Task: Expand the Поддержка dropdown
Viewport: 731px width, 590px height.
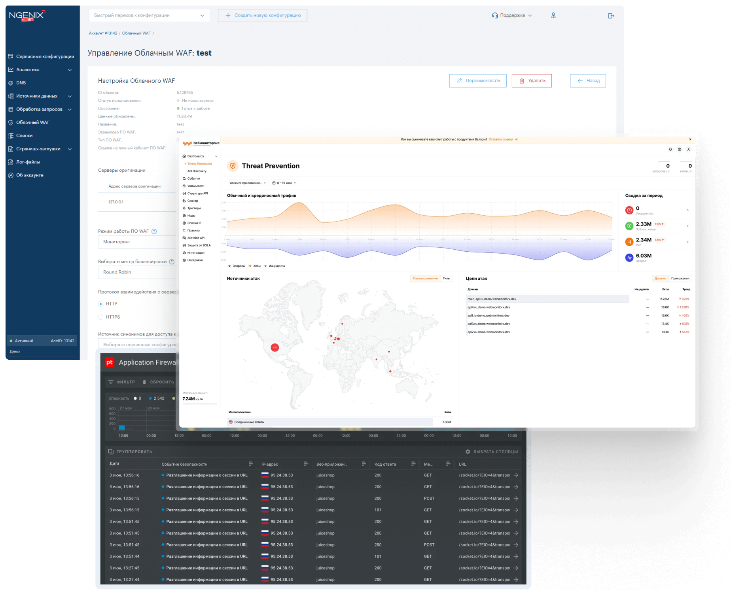Action: [x=512, y=15]
